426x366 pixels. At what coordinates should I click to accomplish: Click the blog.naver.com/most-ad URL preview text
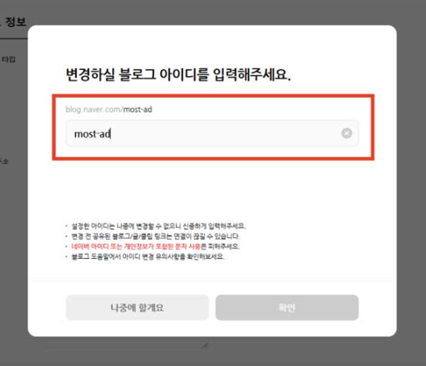coord(109,109)
